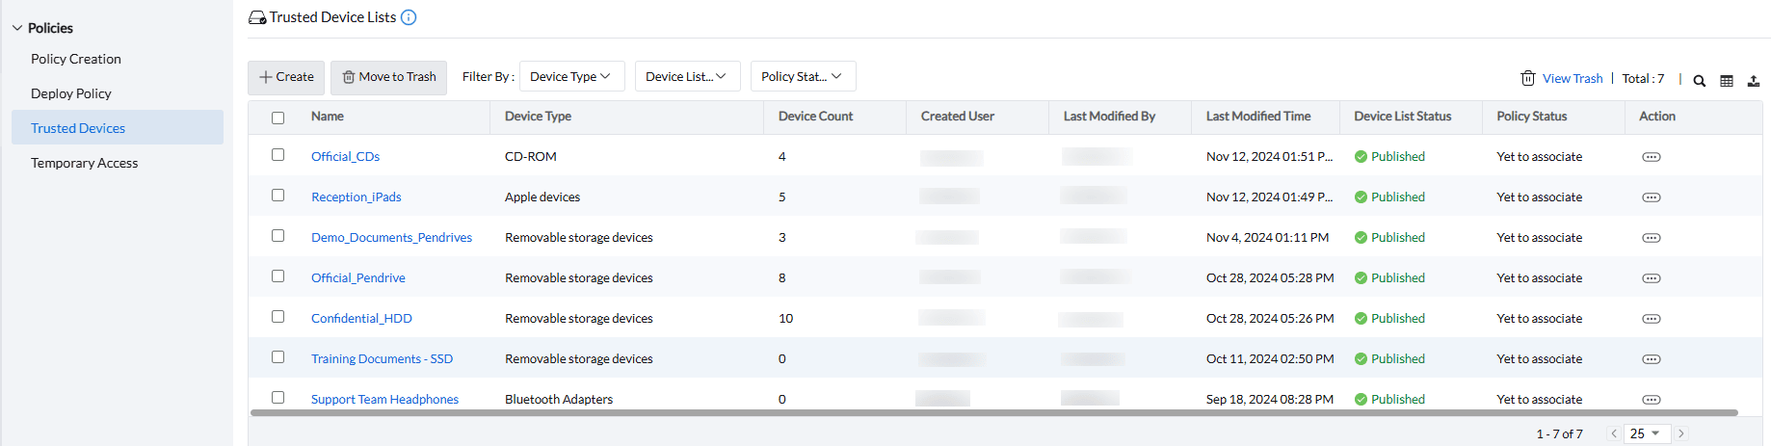This screenshot has width=1771, height=446.
Task: Open the View Trash link
Action: 1572,79
